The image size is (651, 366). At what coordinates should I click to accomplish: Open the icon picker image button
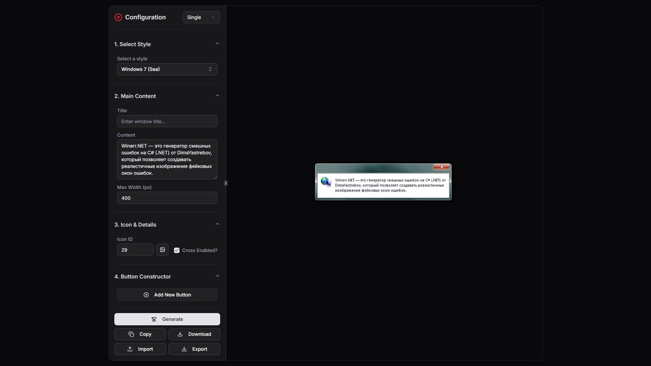[162, 250]
